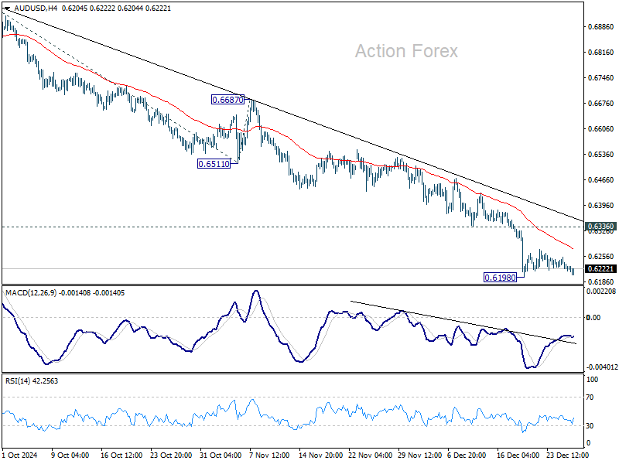Click the 9 Oct 04:00 time label
The width and height of the screenshot is (619, 464).
(70, 455)
